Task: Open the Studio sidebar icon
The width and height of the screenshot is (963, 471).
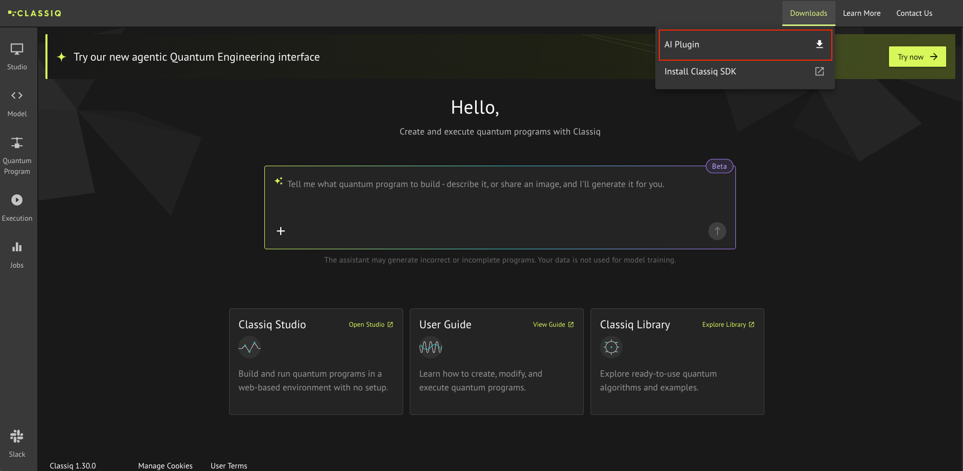Action: pyautogui.click(x=17, y=49)
